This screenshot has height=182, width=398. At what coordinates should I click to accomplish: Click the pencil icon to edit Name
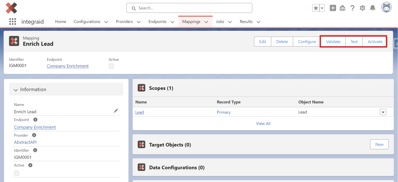(116, 111)
